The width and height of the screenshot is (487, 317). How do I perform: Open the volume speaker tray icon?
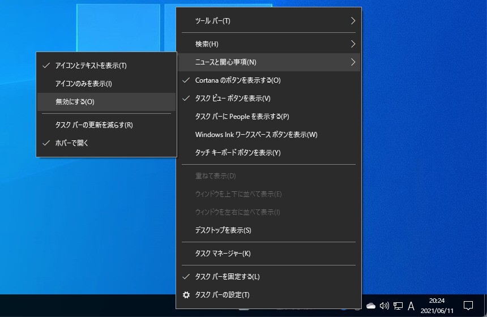tap(384, 306)
